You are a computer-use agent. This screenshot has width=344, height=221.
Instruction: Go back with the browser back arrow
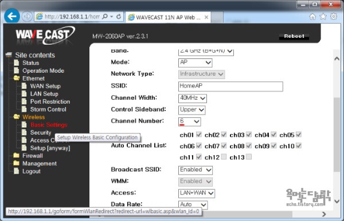pos(12,16)
